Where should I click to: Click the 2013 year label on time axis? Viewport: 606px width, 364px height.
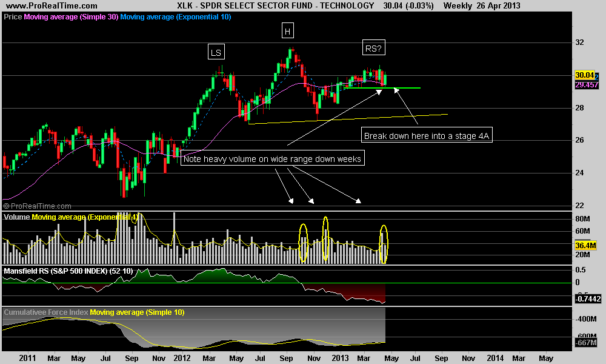pos(340,358)
